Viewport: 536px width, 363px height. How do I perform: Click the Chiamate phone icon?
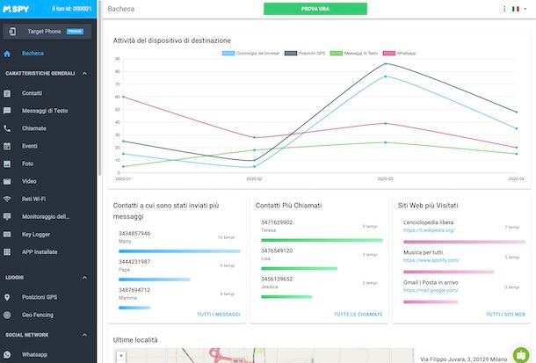click(x=7, y=128)
